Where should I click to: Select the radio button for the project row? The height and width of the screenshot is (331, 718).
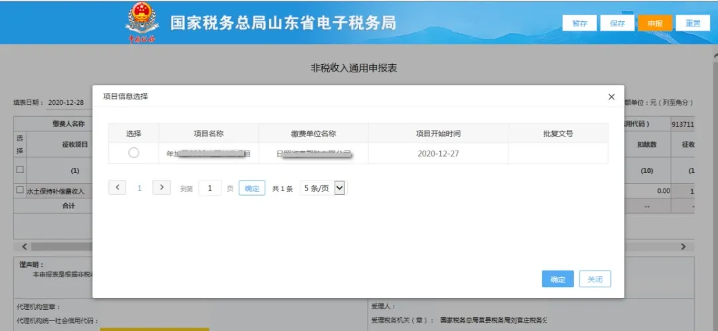click(x=134, y=153)
